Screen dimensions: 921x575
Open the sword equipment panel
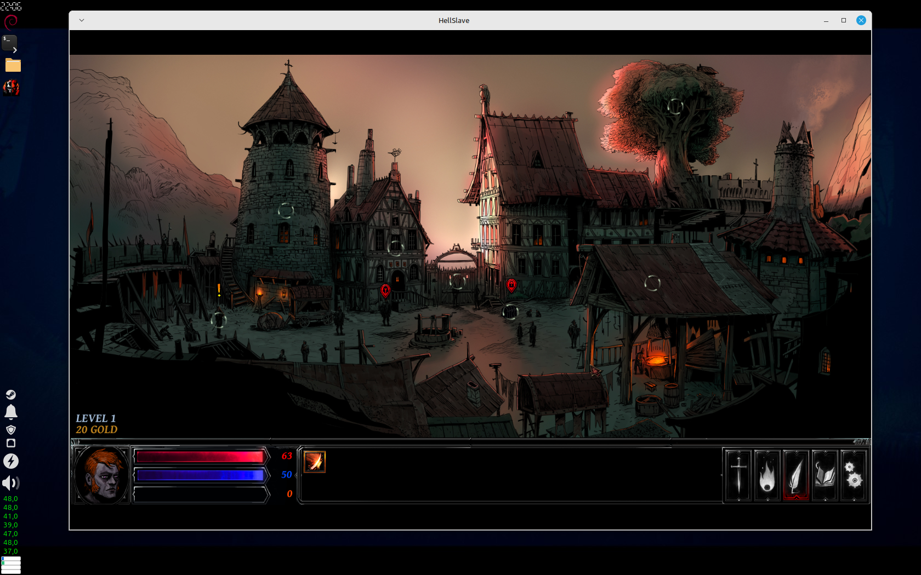(x=738, y=475)
